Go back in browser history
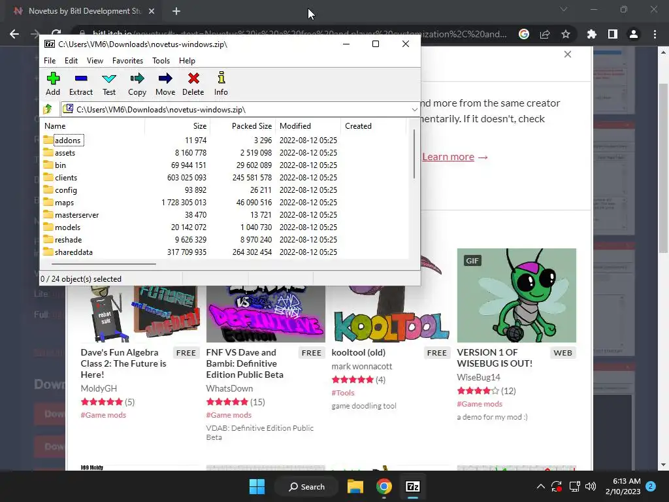 (14, 34)
